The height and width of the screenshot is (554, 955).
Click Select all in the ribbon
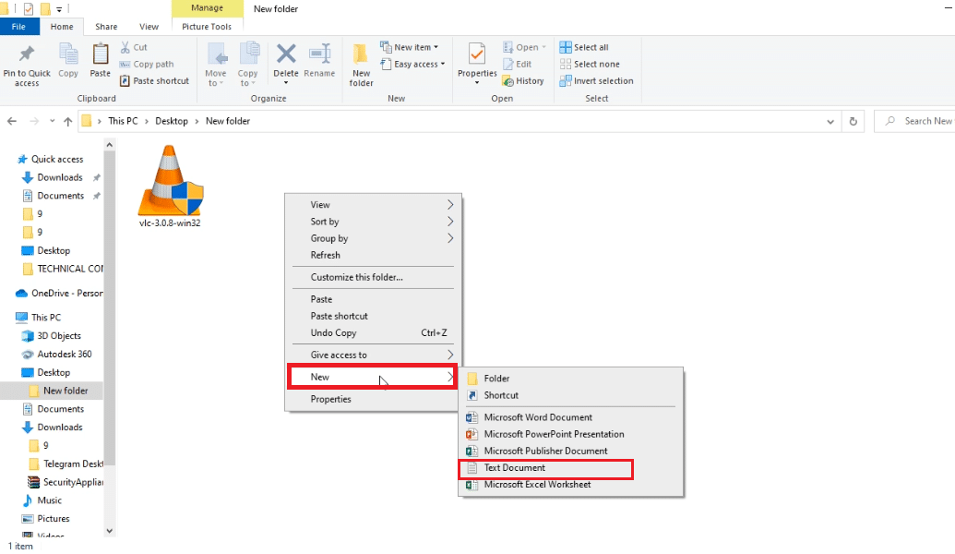(584, 47)
